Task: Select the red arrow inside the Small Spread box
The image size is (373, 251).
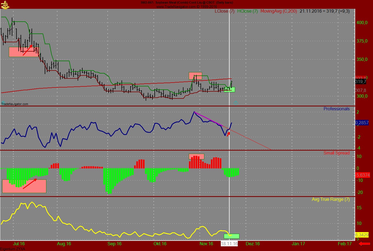Action: coord(30,184)
